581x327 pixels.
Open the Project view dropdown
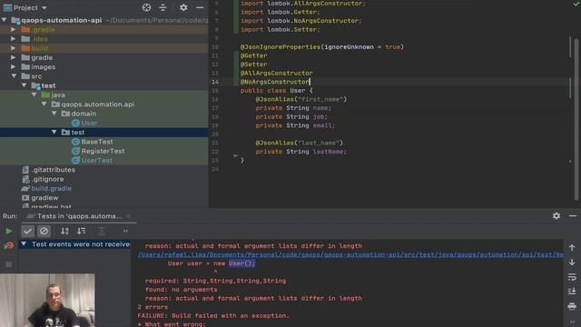[25, 7]
